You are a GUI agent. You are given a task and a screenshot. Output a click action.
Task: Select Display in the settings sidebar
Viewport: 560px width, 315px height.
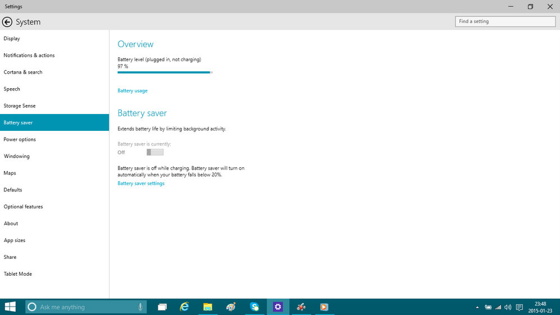click(12, 39)
